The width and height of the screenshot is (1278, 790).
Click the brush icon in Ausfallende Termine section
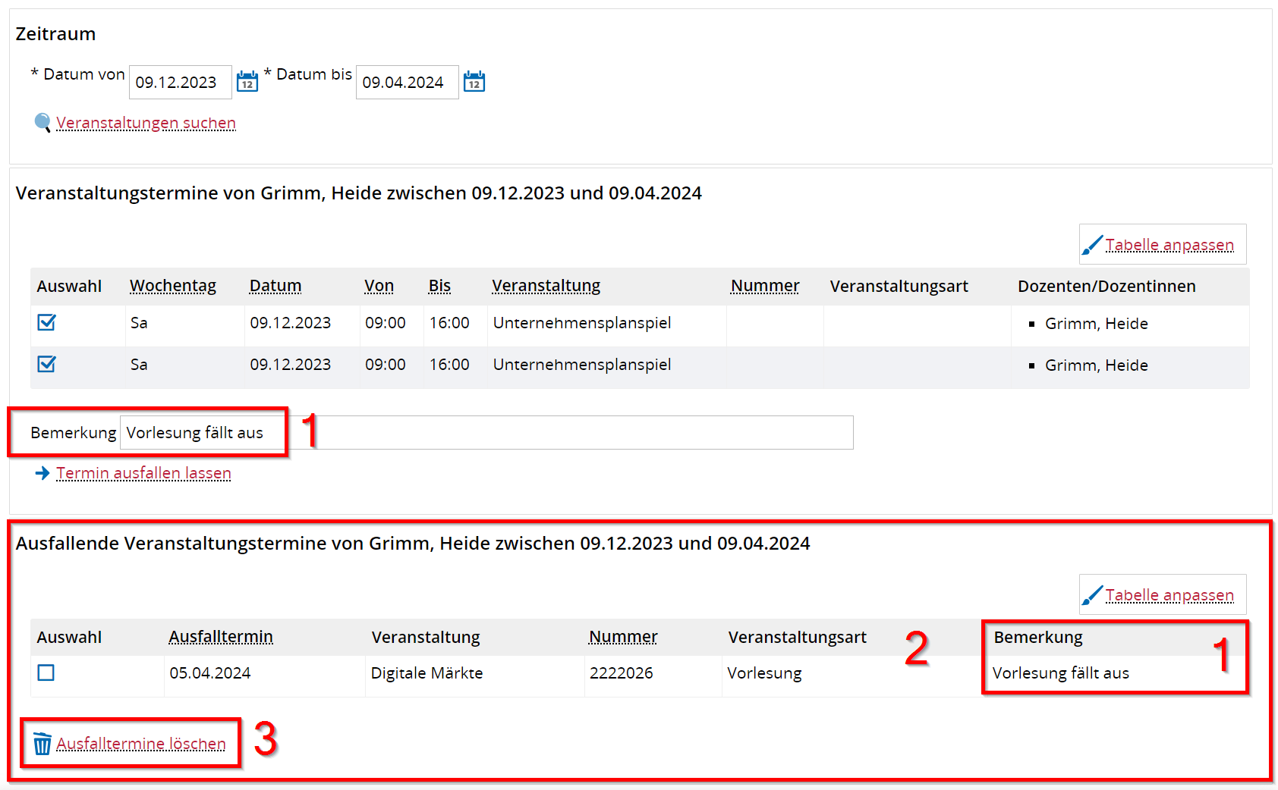(1092, 596)
